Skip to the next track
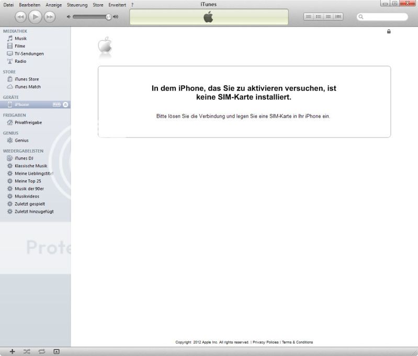Viewport: 418px width, 356px height. click(x=50, y=17)
